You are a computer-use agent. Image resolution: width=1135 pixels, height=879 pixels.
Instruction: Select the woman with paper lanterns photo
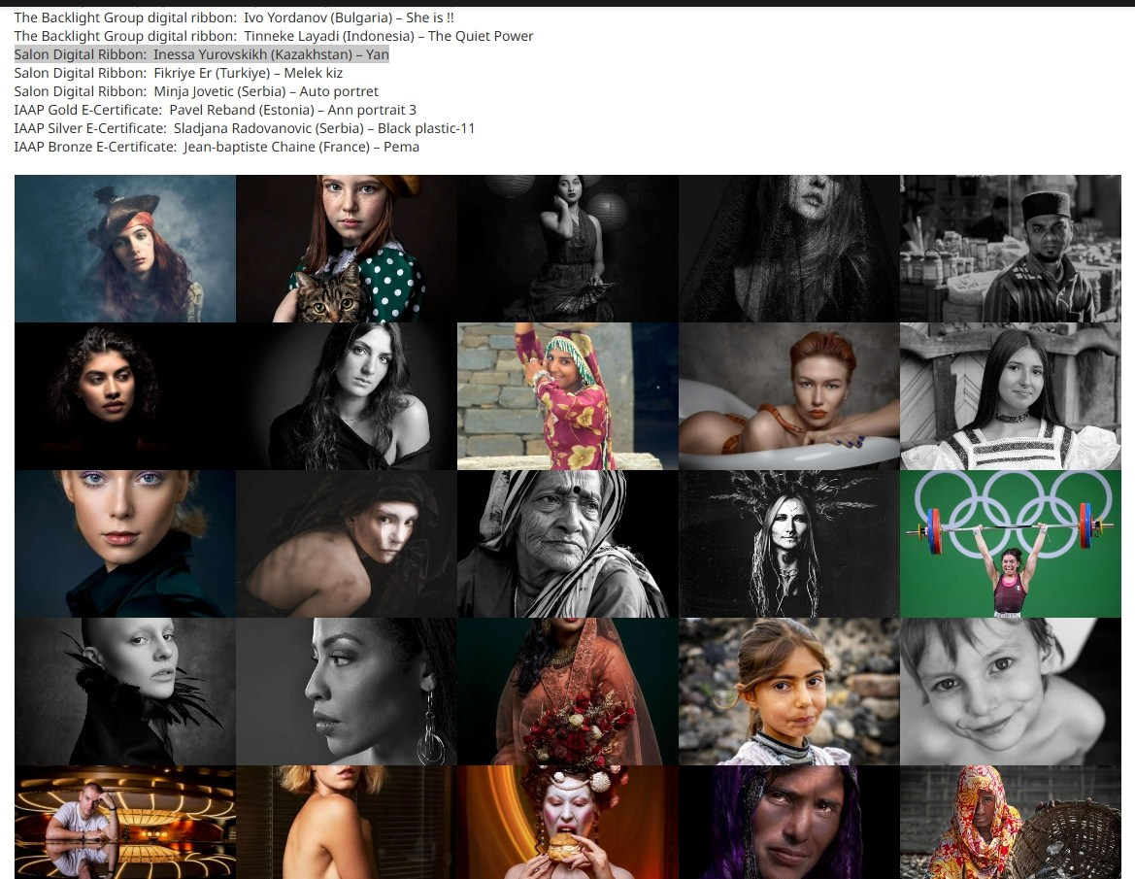point(567,249)
